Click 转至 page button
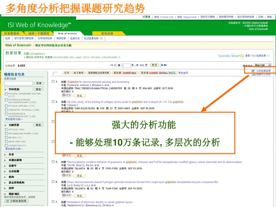This screenshot has width=276, height=207. point(154,65)
